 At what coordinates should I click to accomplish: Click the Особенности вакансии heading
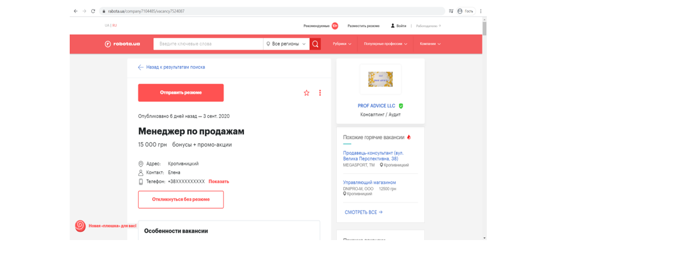[x=176, y=231]
